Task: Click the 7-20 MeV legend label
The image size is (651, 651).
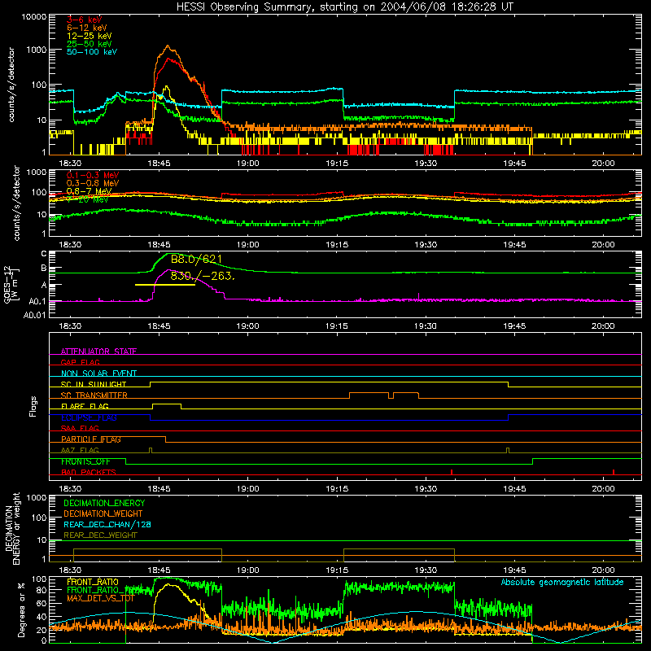Action: tap(87, 199)
